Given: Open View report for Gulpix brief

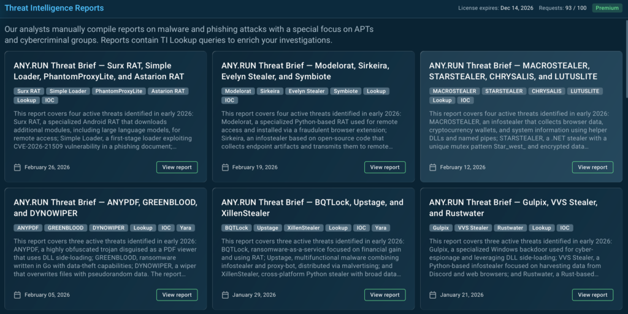Looking at the screenshot, I should click(592, 295).
